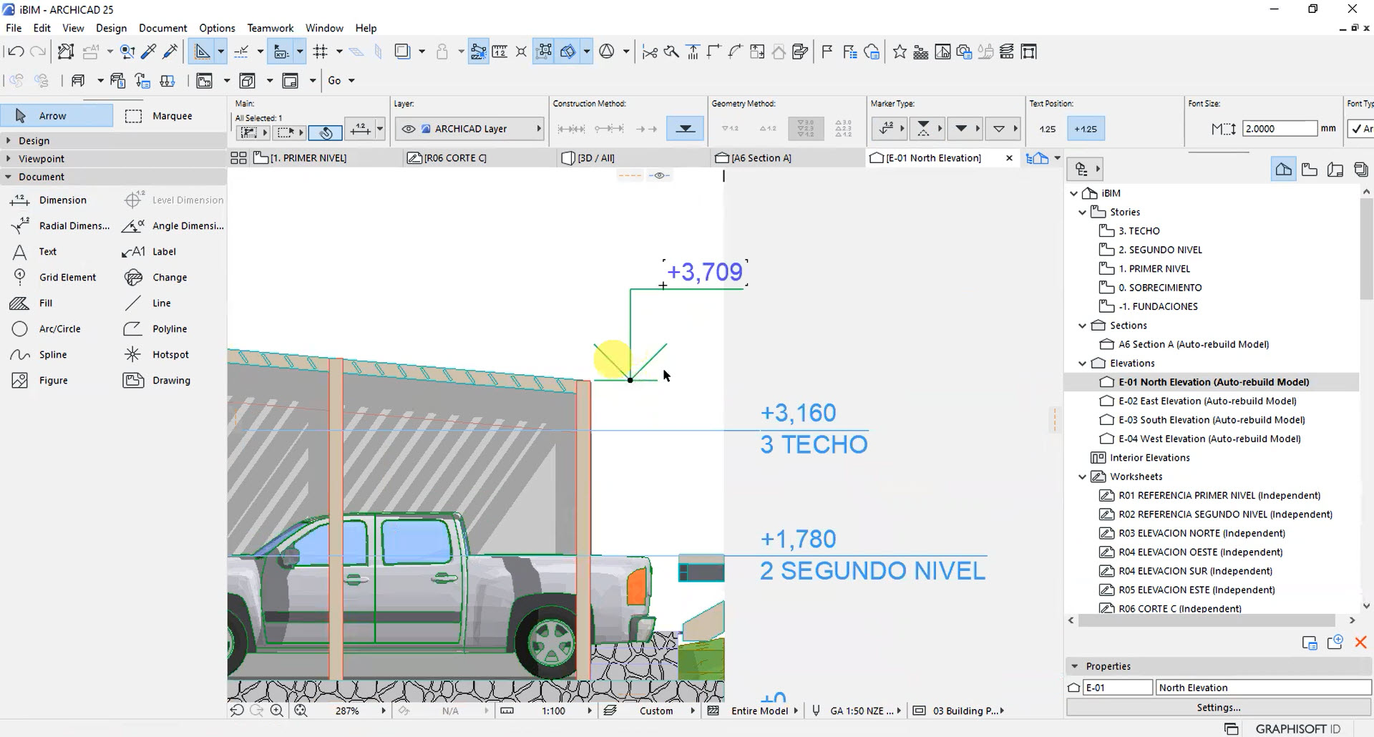Image resolution: width=1374 pixels, height=737 pixels.
Task: Switch to the R06 CORTE C tab
Action: [454, 157]
